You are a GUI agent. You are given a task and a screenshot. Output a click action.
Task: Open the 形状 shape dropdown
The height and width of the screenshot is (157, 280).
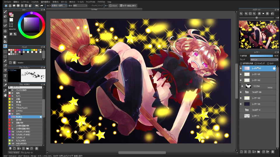click(80, 6)
